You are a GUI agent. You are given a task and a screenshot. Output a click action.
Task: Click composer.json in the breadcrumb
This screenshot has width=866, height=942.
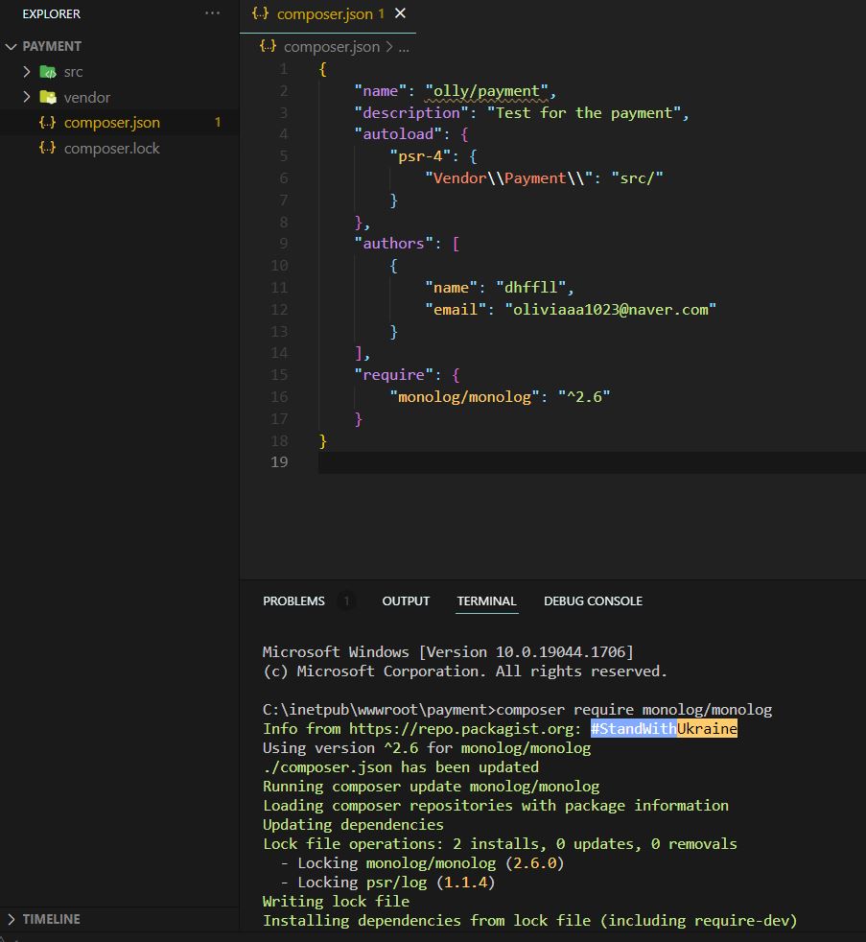(x=332, y=47)
